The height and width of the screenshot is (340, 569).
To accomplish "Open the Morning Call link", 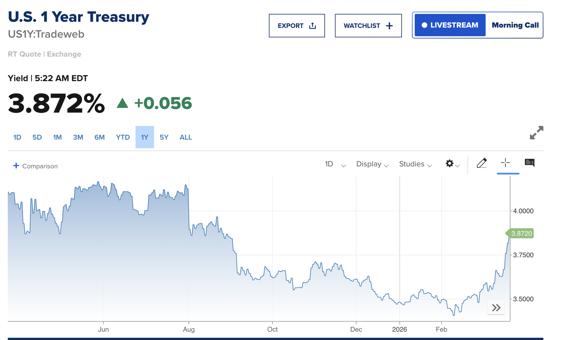I will coord(515,25).
